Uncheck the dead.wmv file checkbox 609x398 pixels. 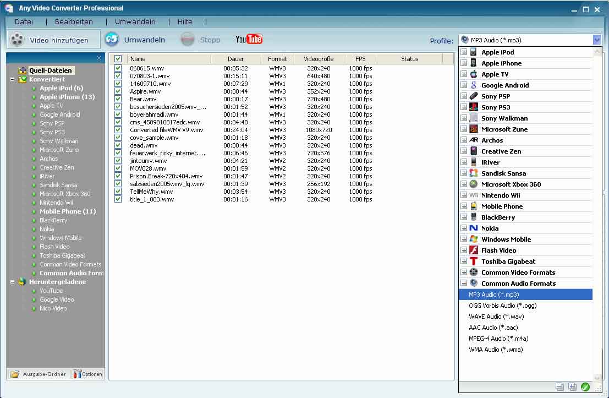click(x=118, y=145)
